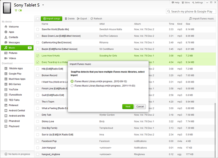Sort songs by Album column header
This screenshot has height=158, width=218.
click(138, 24)
